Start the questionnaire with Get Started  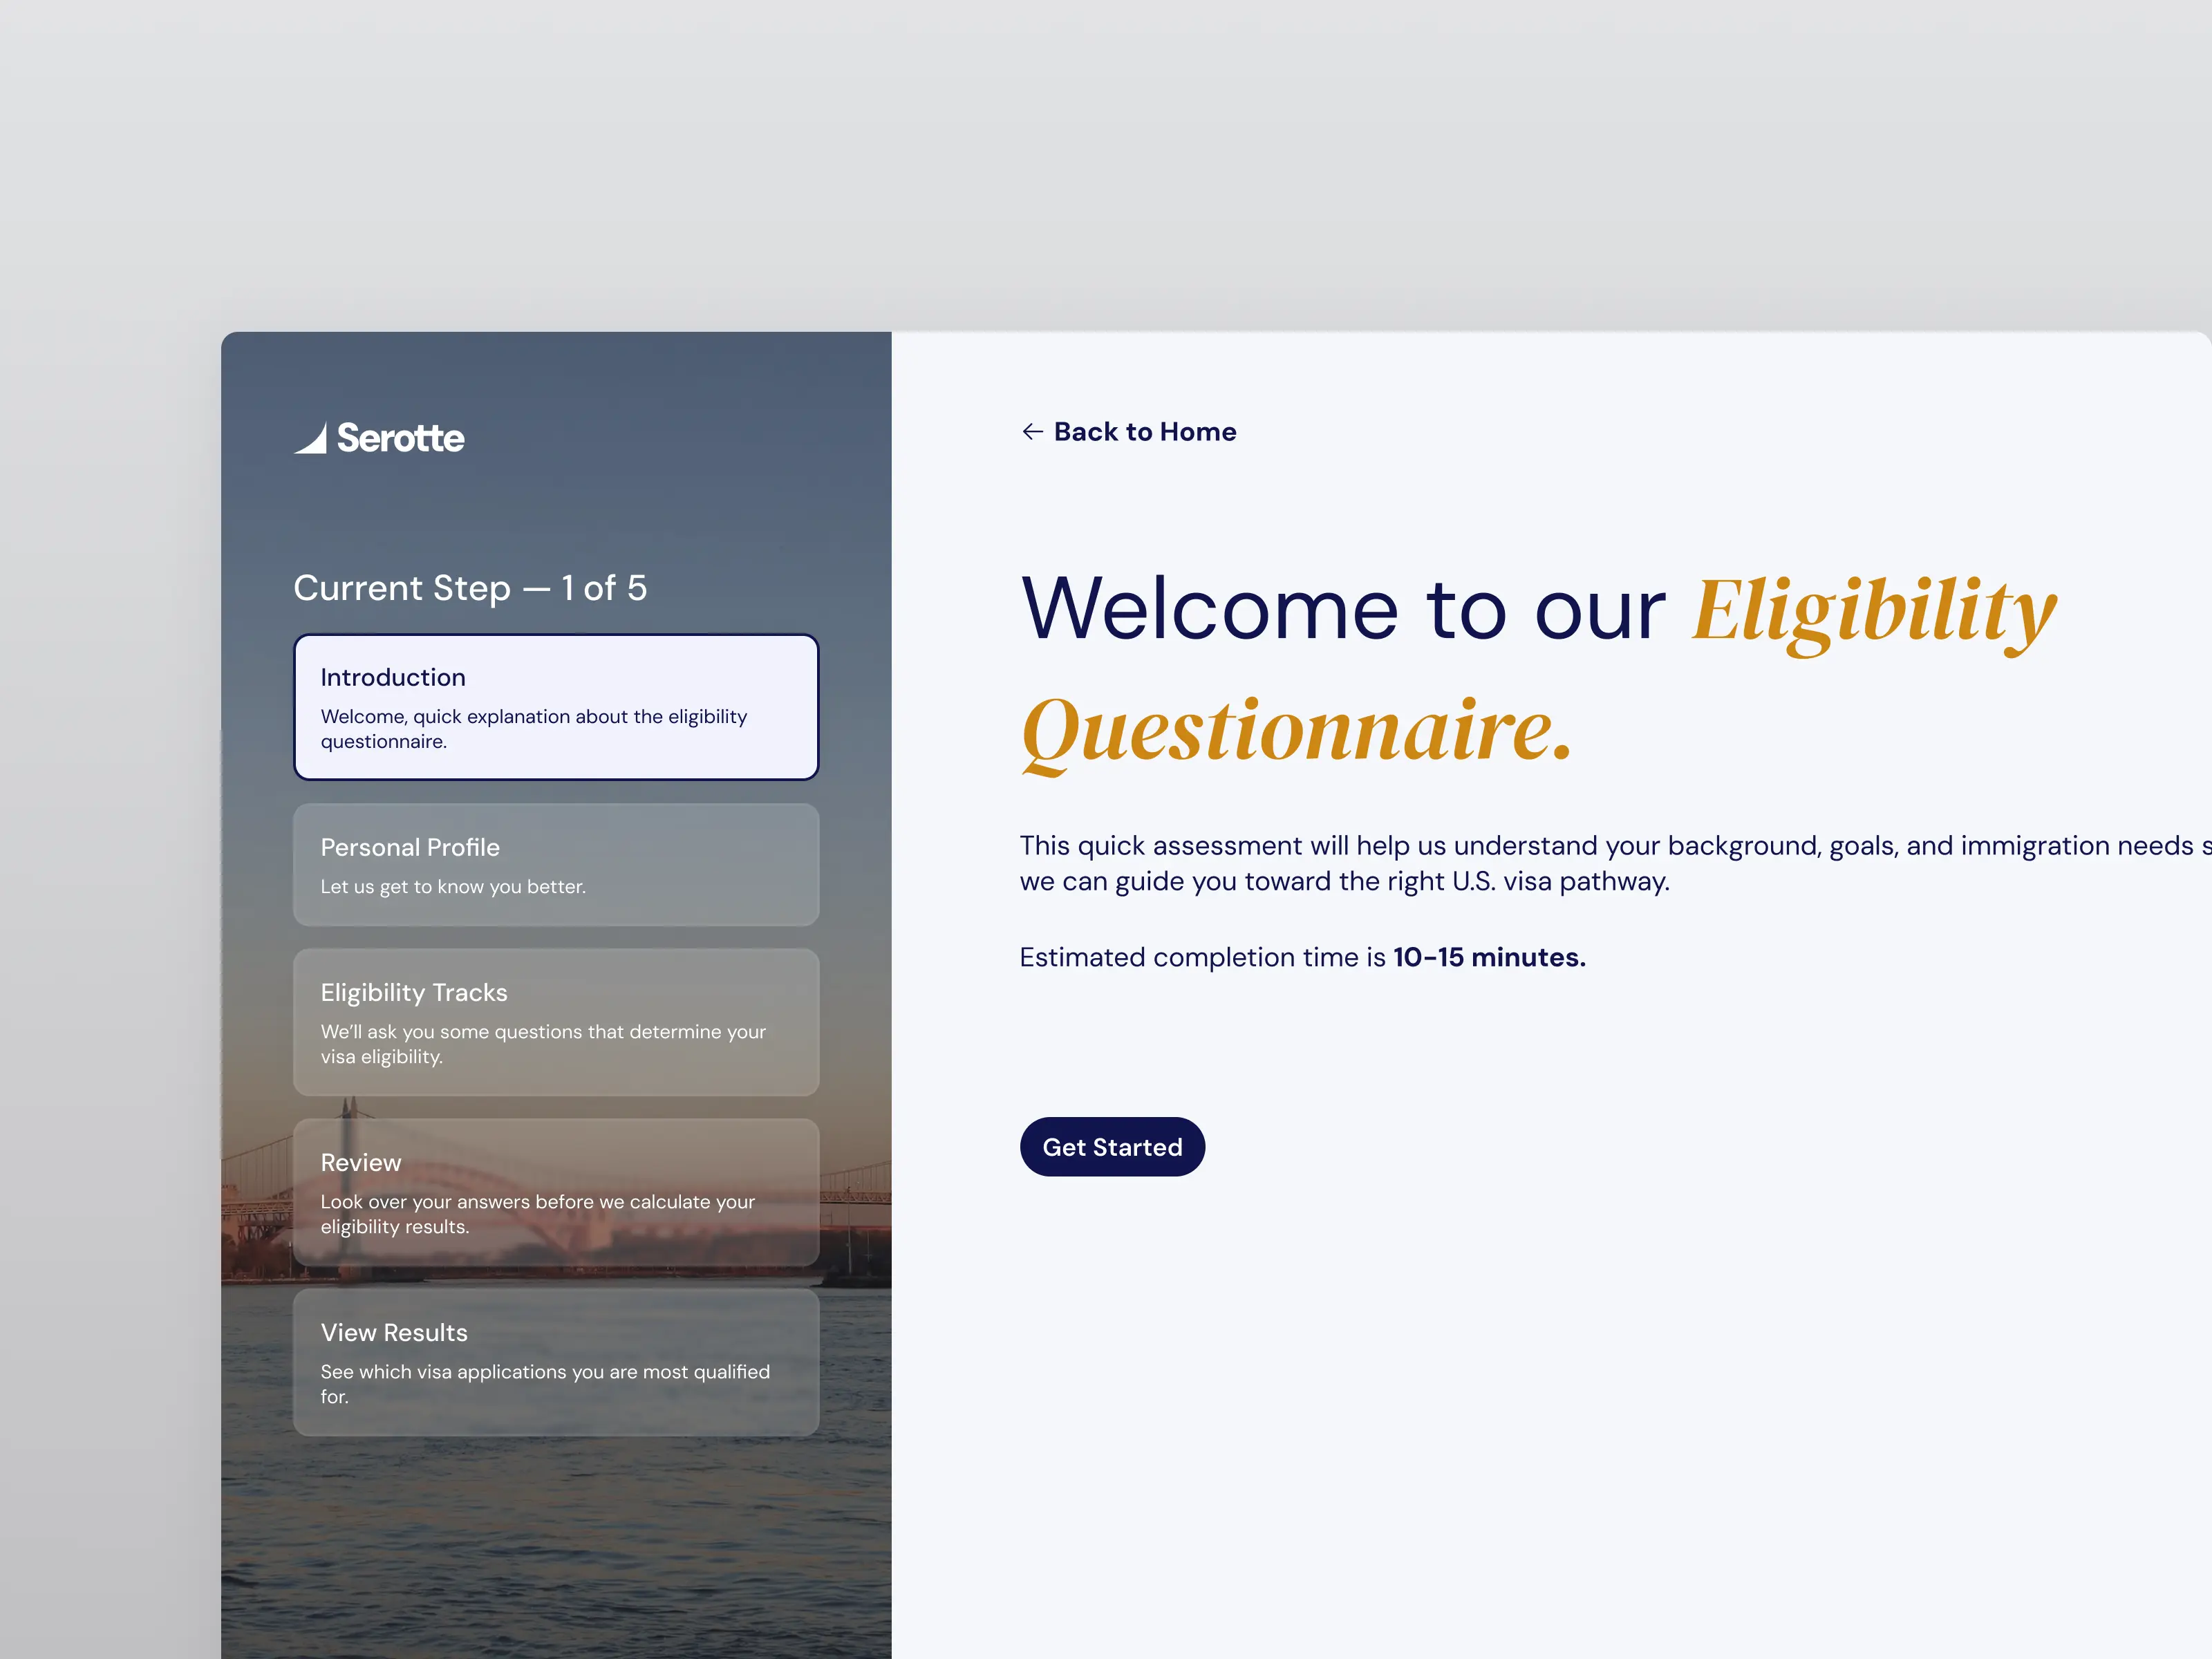coord(1112,1147)
